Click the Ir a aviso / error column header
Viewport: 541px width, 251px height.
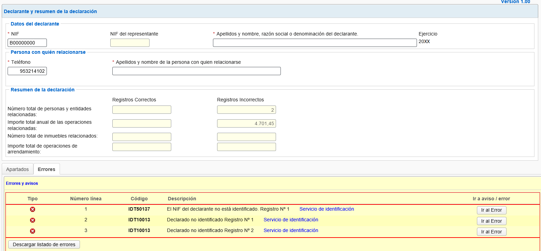491,199
